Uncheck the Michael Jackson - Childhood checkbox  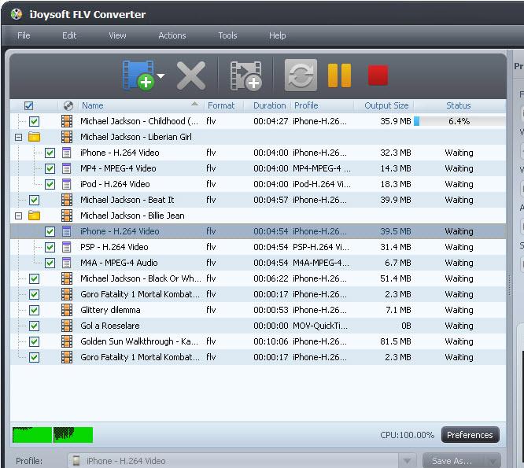(34, 121)
